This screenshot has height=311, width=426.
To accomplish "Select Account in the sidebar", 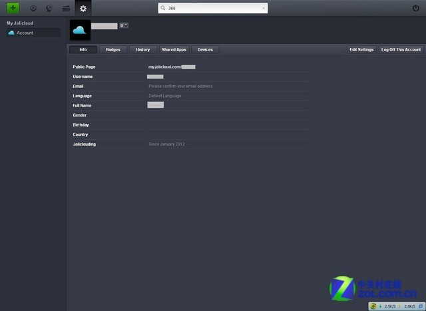I will [x=25, y=33].
